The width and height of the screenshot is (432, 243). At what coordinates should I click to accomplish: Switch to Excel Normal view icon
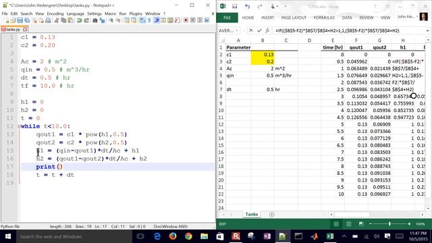point(336,224)
